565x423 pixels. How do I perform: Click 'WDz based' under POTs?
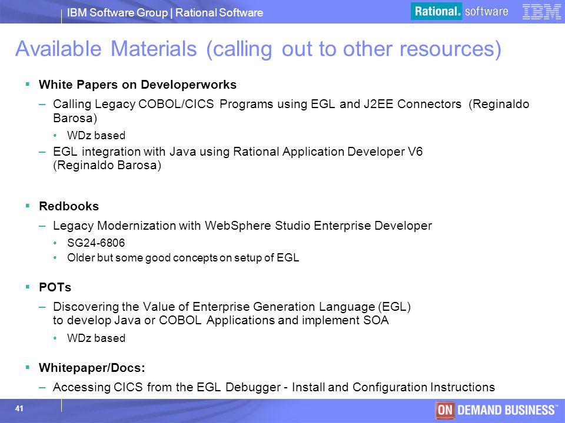tap(96, 338)
